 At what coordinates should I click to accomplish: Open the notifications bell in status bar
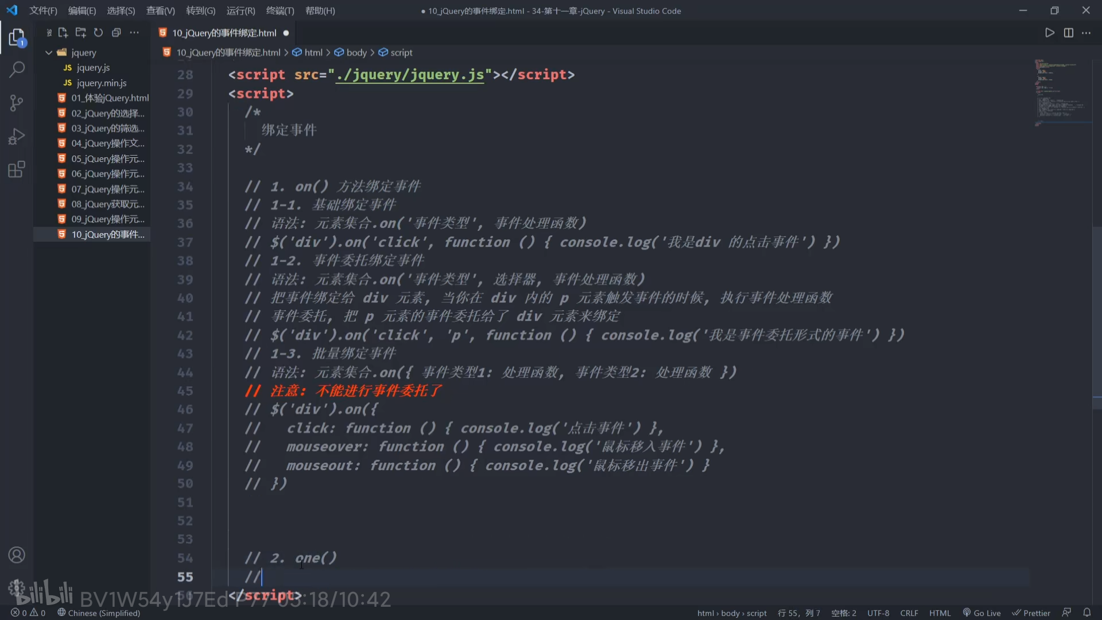coord(1087,613)
